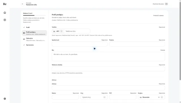This screenshot has height=103, width=181.
Task: Open the Vyberte kraj dropdown
Action: click(x=94, y=97)
